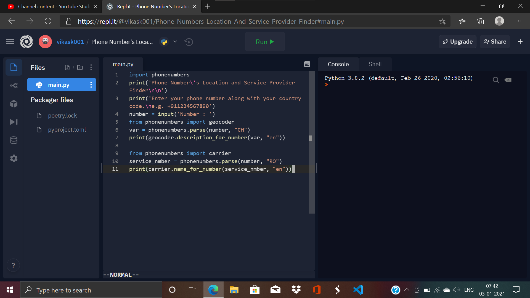Click the Add file icon
Screen dimensions: 530x298
67,68
